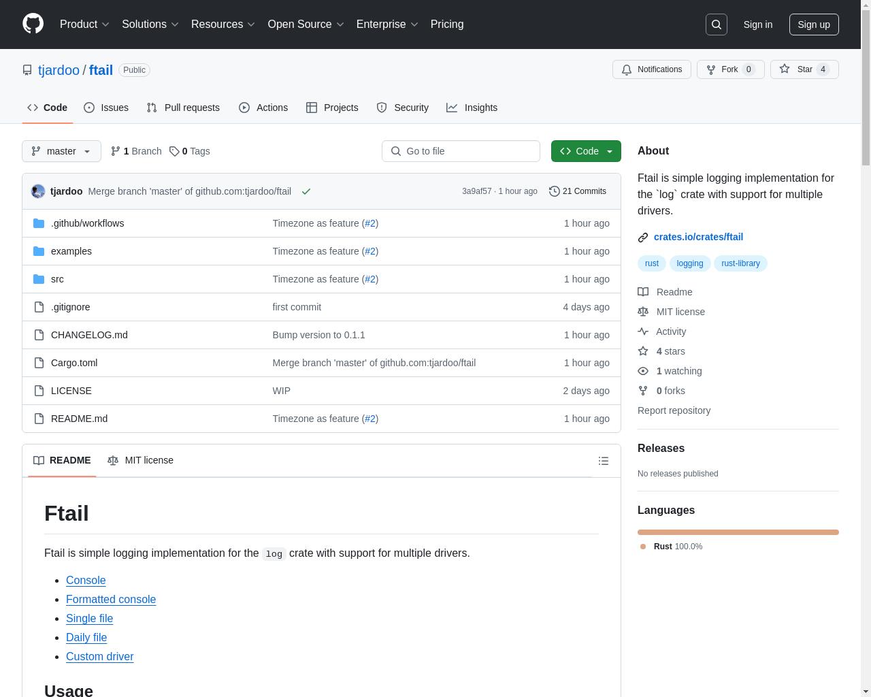Viewport: 871px width, 697px height.
Task: Expand the Product menu
Action: 84,24
